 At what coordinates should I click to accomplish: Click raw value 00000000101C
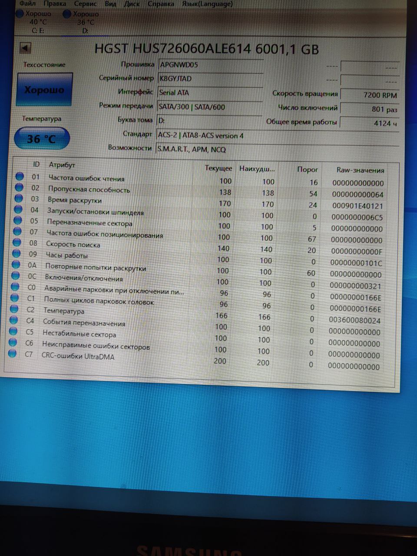356,263
